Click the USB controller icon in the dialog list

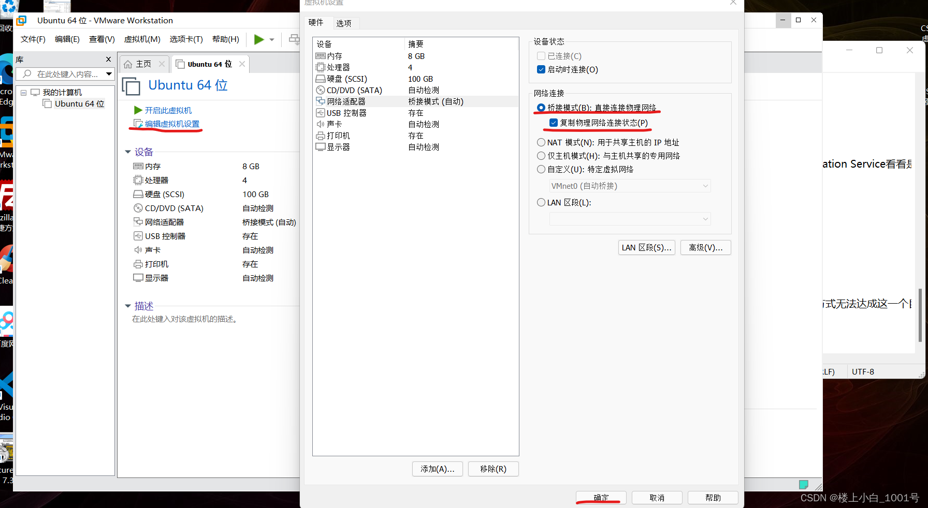pyautogui.click(x=321, y=113)
